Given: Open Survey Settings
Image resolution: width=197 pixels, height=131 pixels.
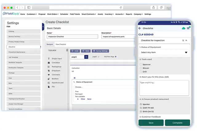Looking at the screenshot, I should [x=100, y=51].
